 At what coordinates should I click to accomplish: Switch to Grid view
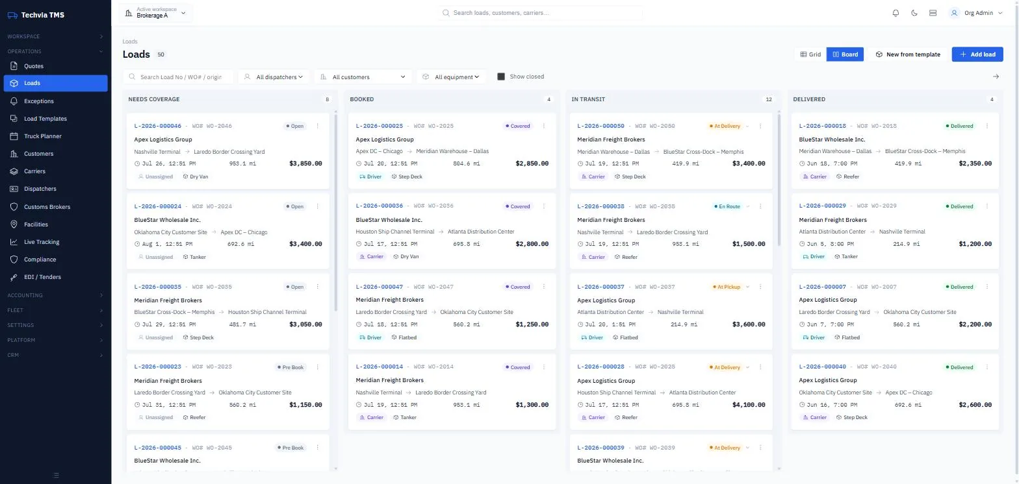[810, 54]
